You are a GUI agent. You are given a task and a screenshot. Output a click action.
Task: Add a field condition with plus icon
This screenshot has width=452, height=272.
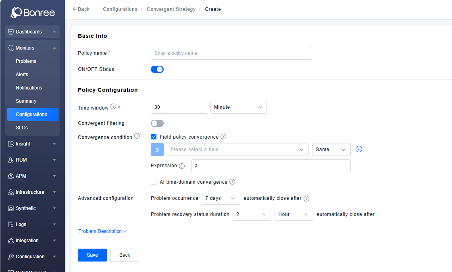point(359,149)
